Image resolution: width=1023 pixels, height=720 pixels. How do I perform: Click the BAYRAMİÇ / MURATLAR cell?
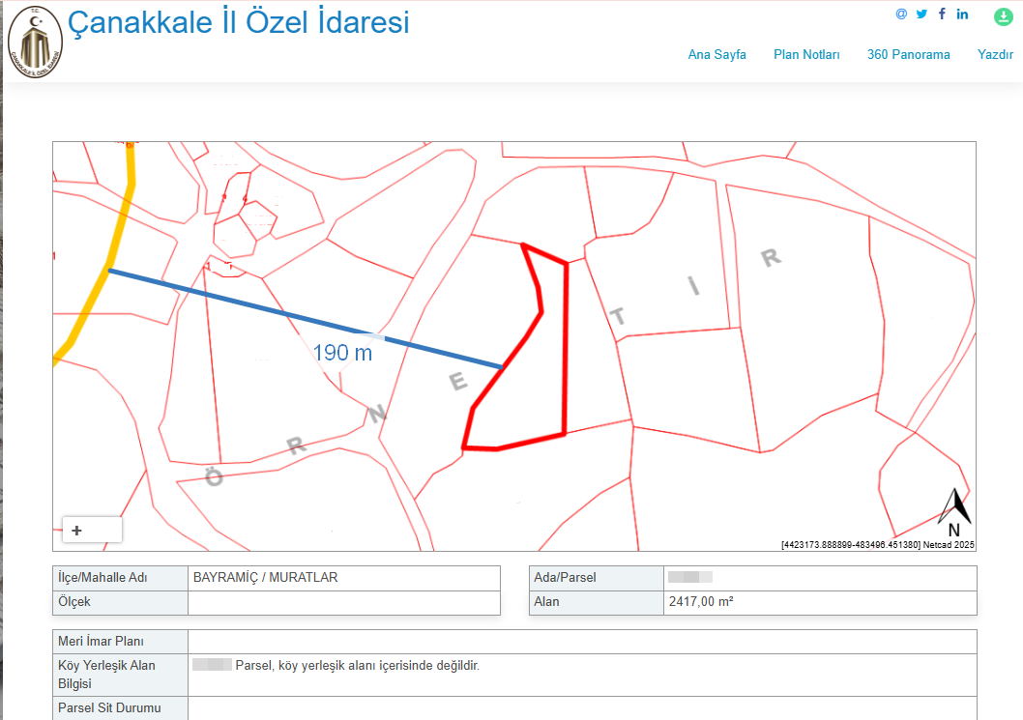click(x=343, y=578)
